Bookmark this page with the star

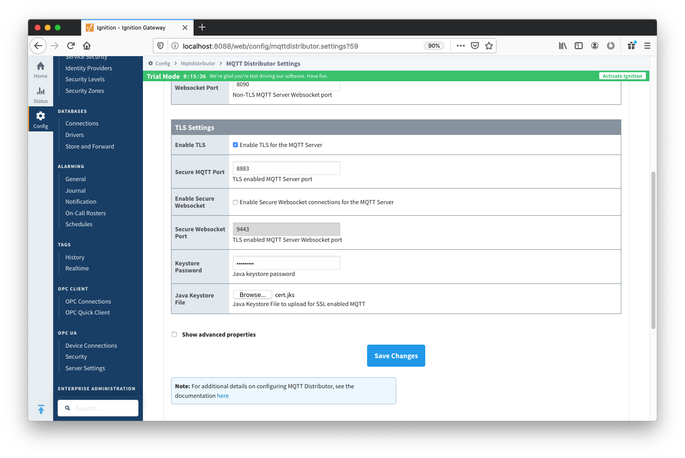(489, 46)
